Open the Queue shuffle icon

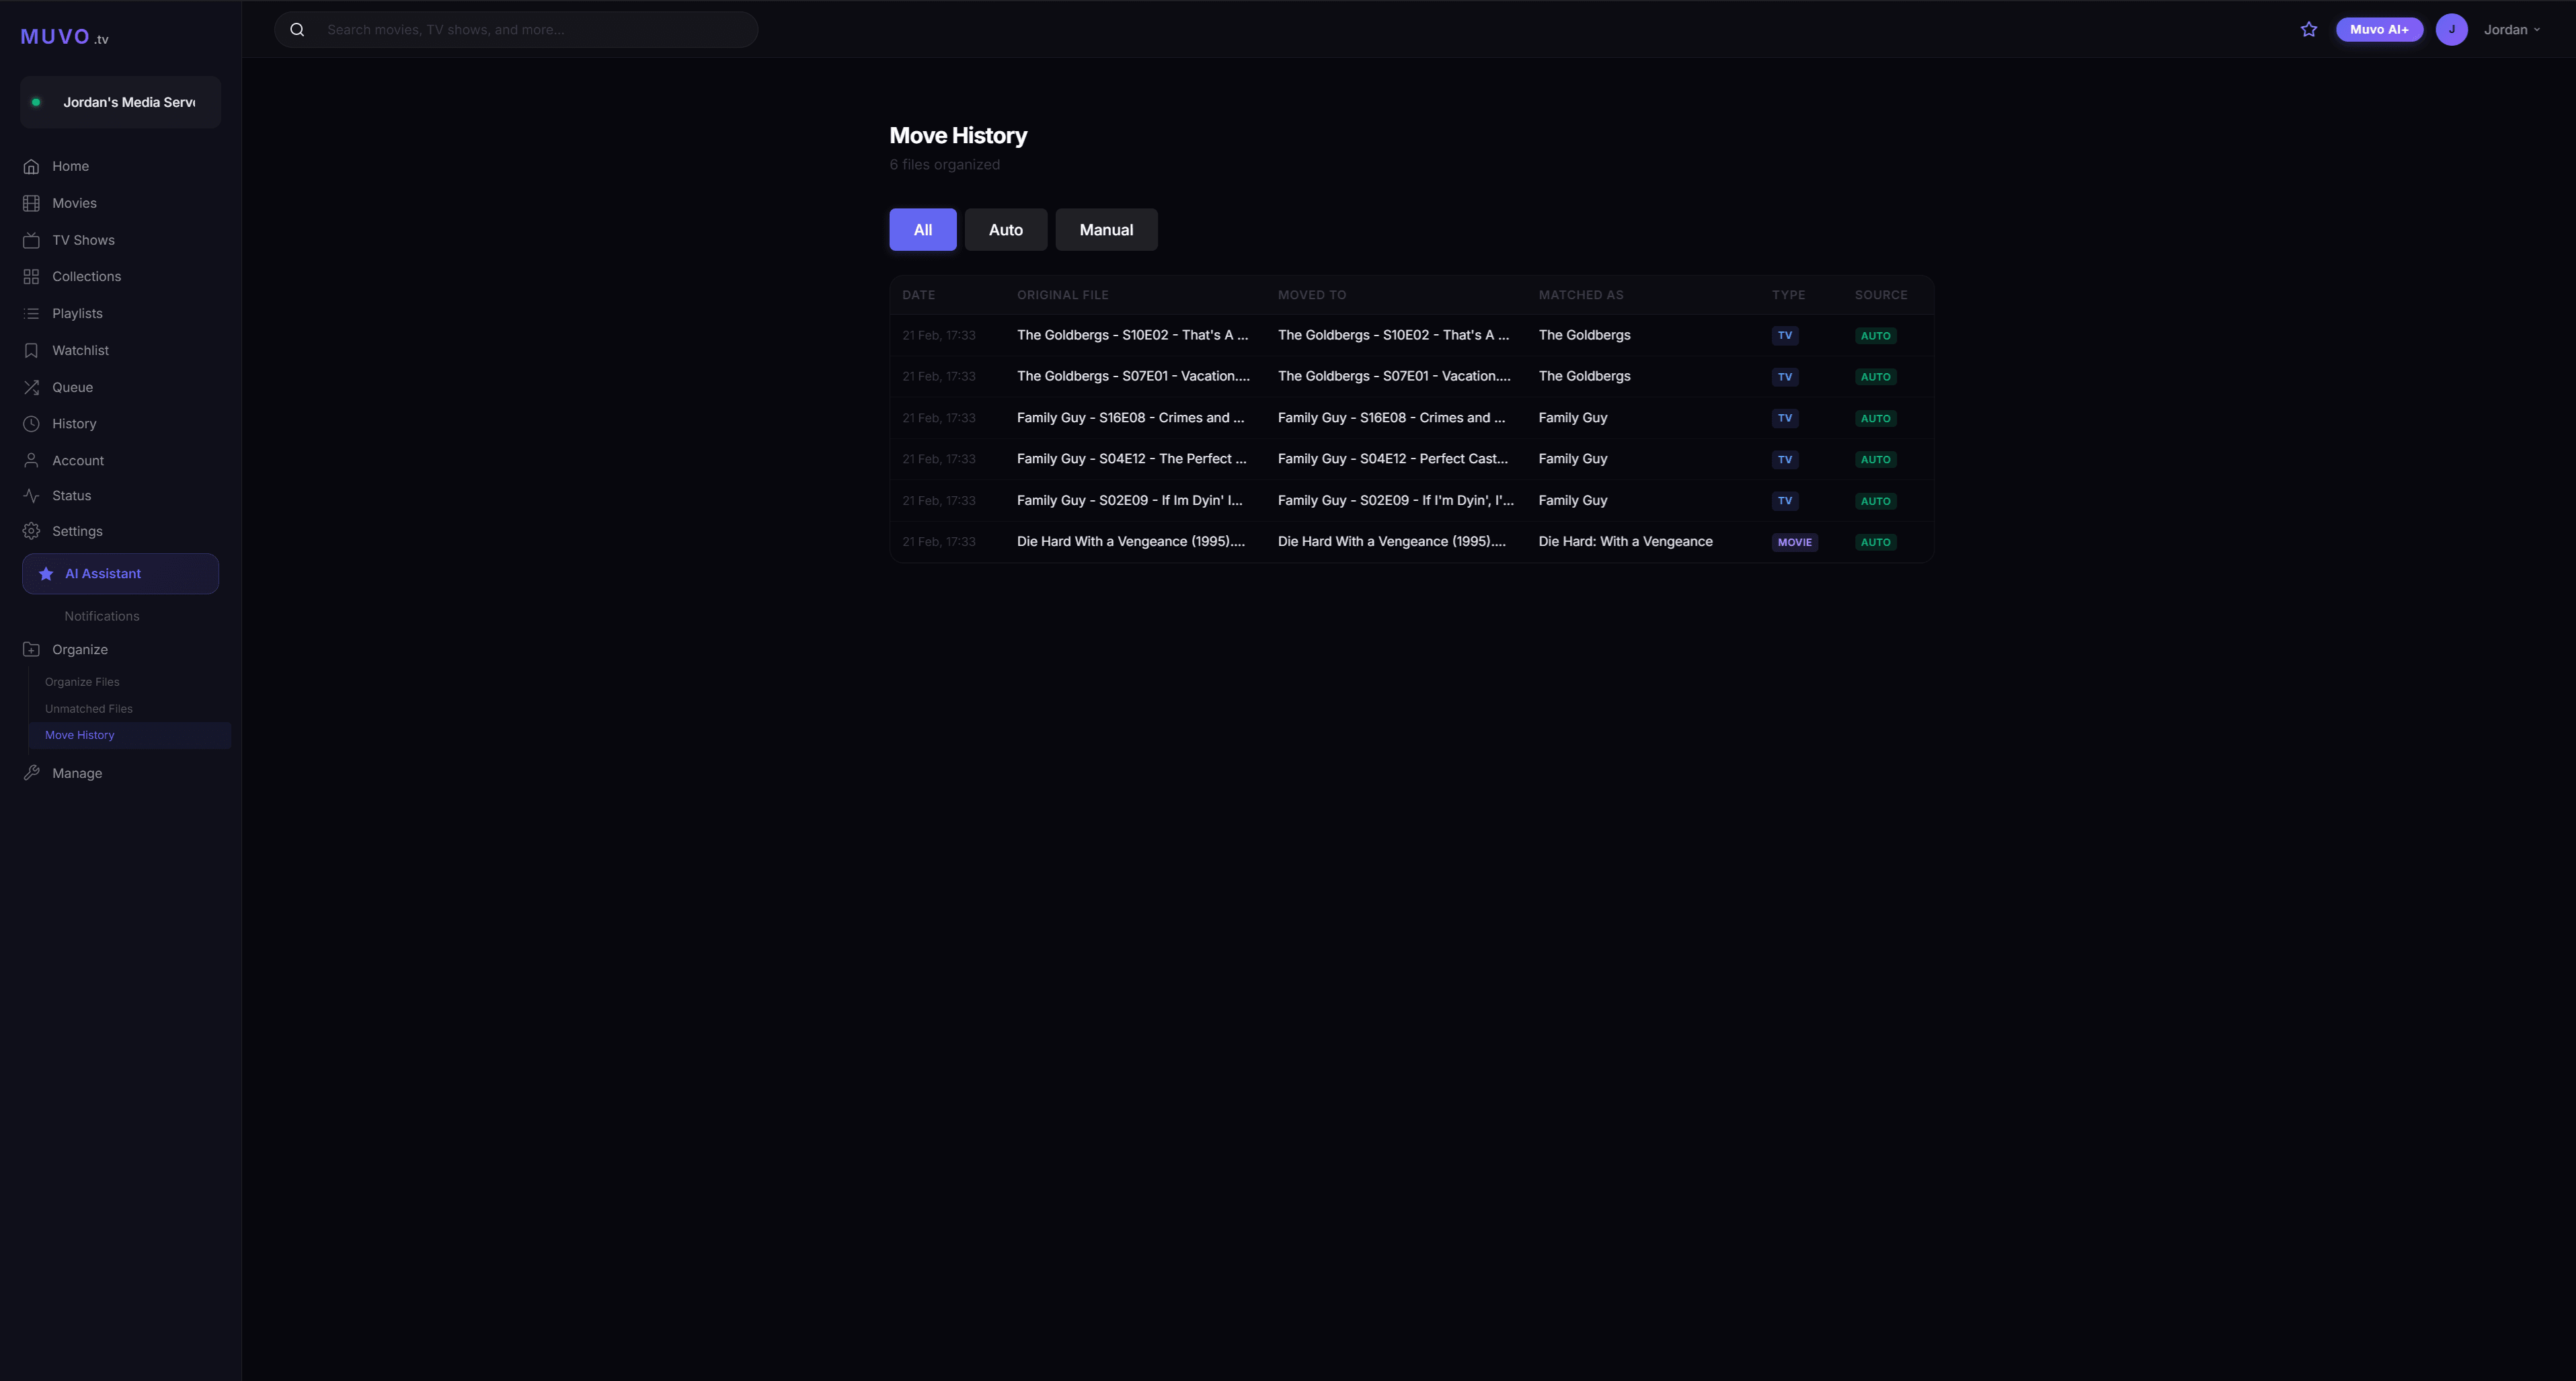click(x=31, y=387)
